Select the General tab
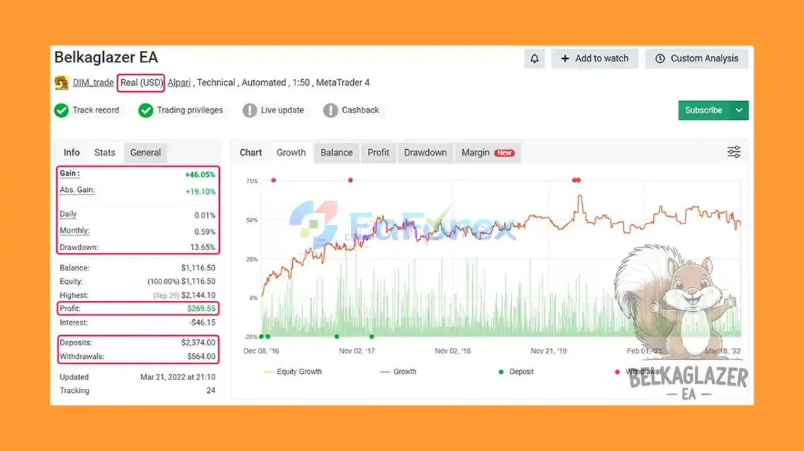 tap(145, 153)
